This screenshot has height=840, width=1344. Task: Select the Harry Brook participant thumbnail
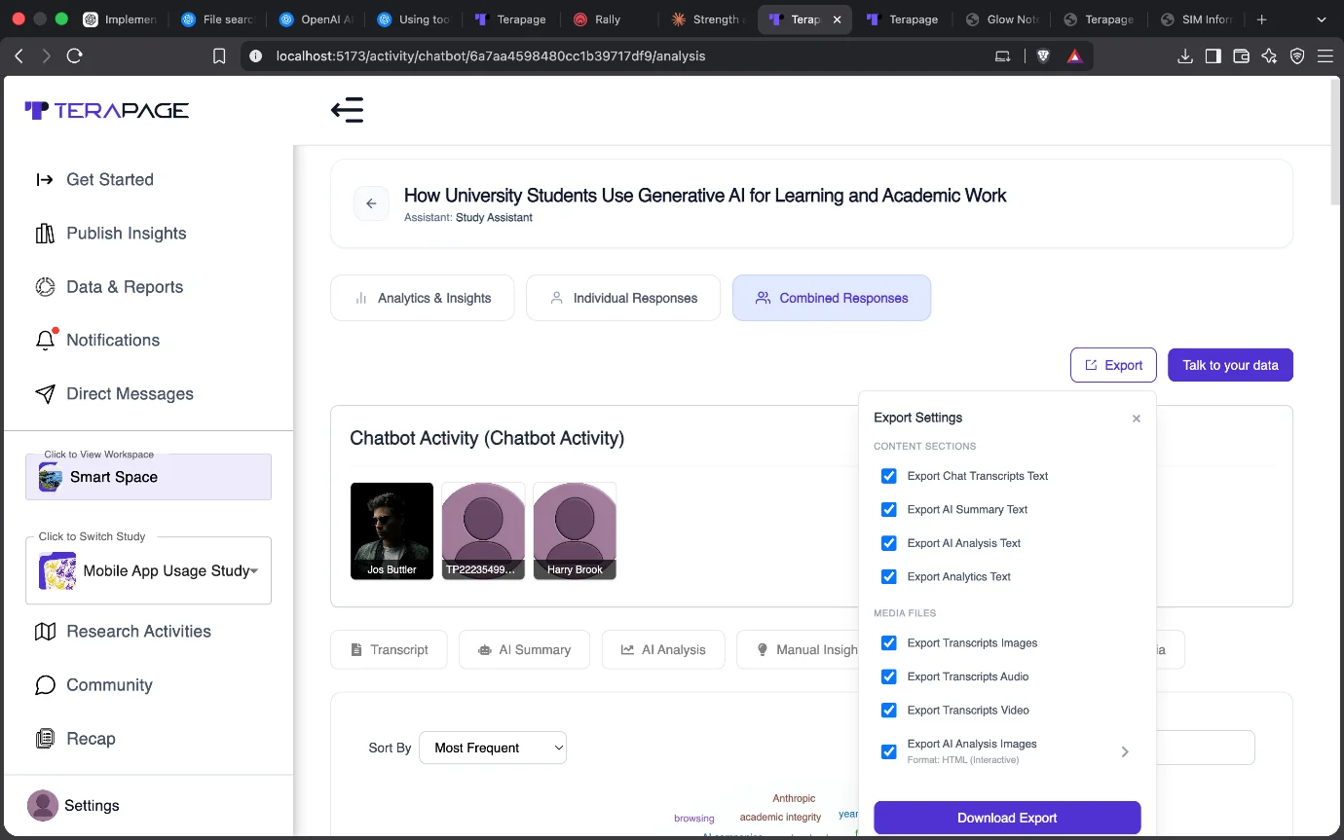[x=575, y=531]
